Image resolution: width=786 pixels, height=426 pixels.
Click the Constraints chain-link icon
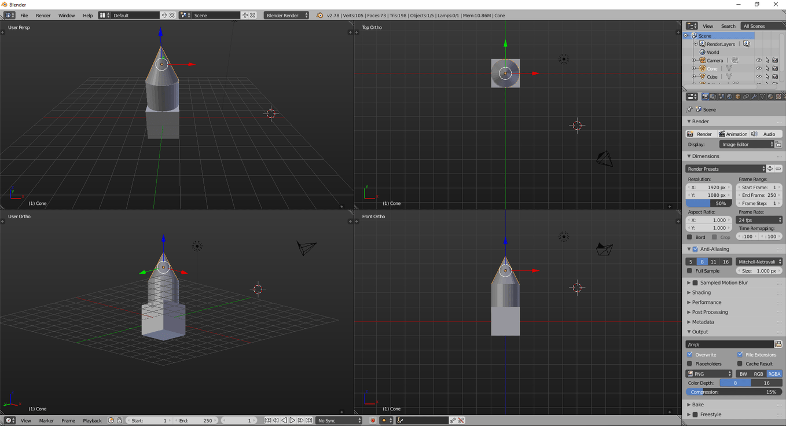tap(746, 97)
